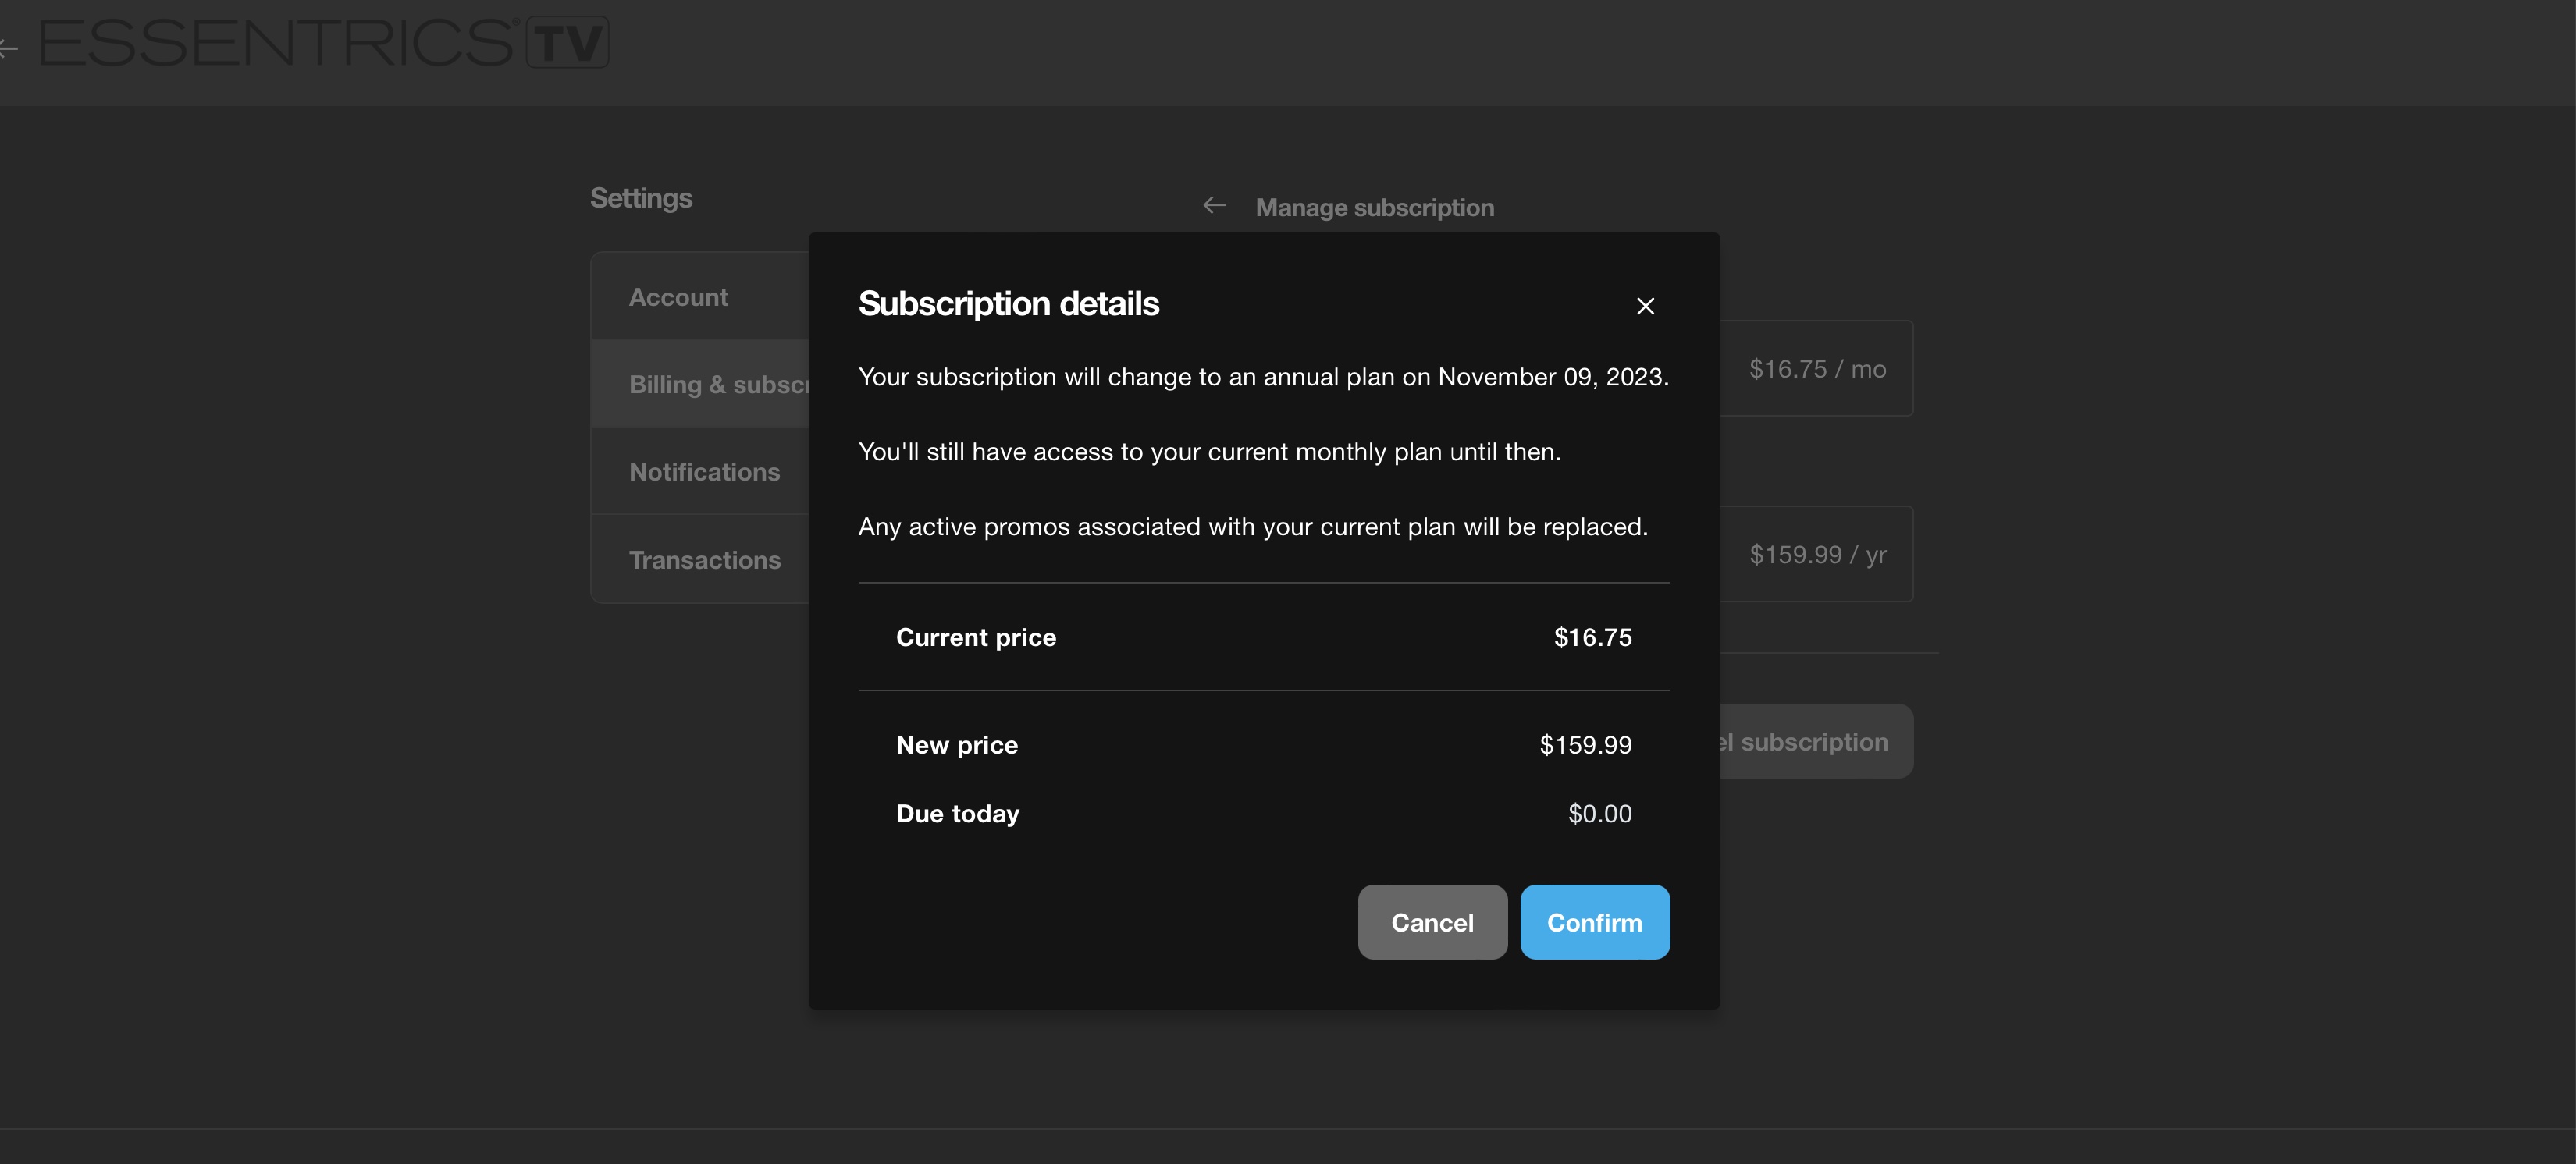Open the Transactions settings tab
This screenshot has height=1164, width=2576.
[x=700, y=559]
